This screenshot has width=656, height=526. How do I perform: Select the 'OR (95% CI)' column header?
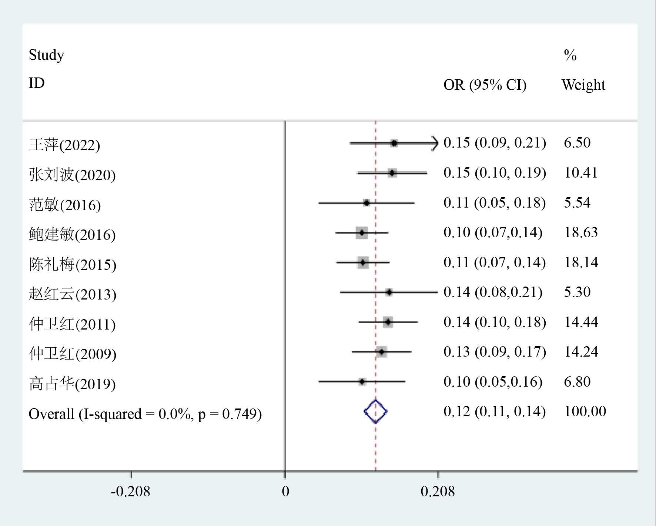[485, 85]
